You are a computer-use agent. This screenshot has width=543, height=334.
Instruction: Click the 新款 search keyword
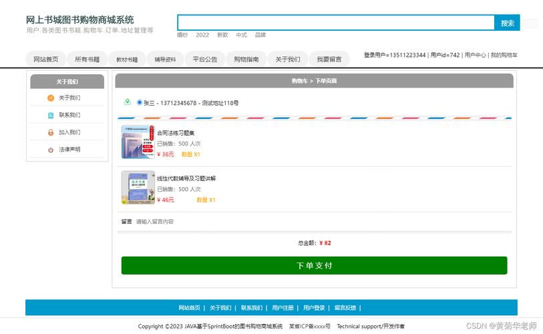(x=222, y=35)
